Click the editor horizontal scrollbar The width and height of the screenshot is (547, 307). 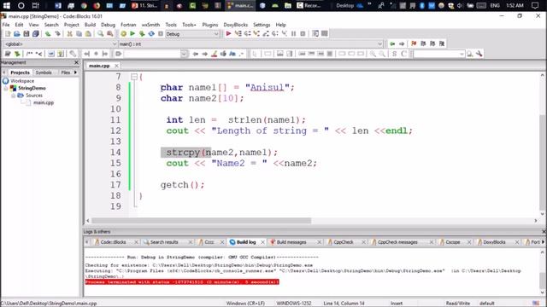(202, 220)
